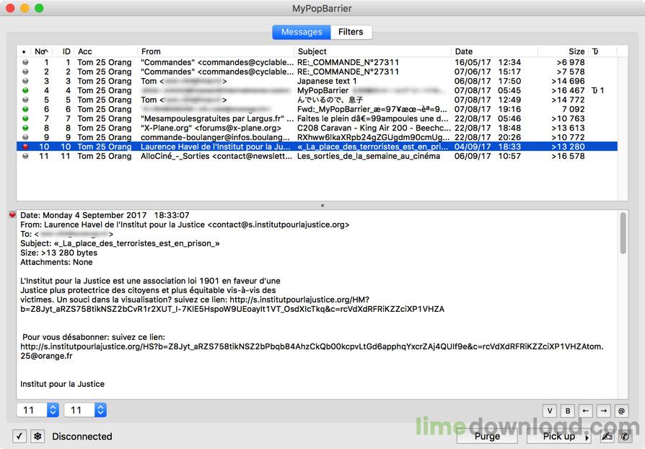Click the Purge button

tap(488, 436)
